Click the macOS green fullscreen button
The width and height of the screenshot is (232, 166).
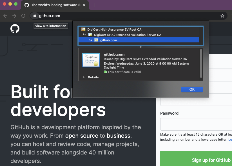pyautogui.click(x=16, y=4)
